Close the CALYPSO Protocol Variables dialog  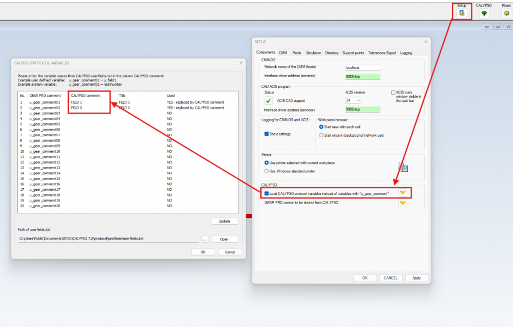coord(241,63)
